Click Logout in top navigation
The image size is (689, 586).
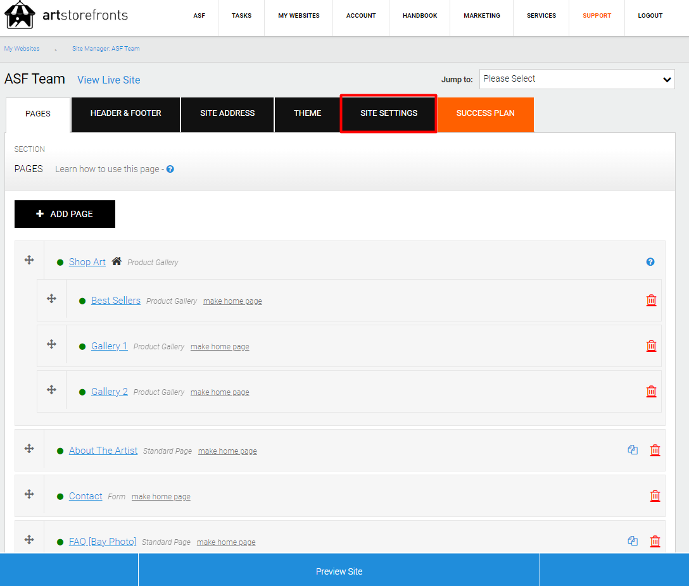point(650,16)
